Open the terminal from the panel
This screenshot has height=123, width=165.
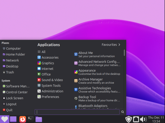coord(31,119)
